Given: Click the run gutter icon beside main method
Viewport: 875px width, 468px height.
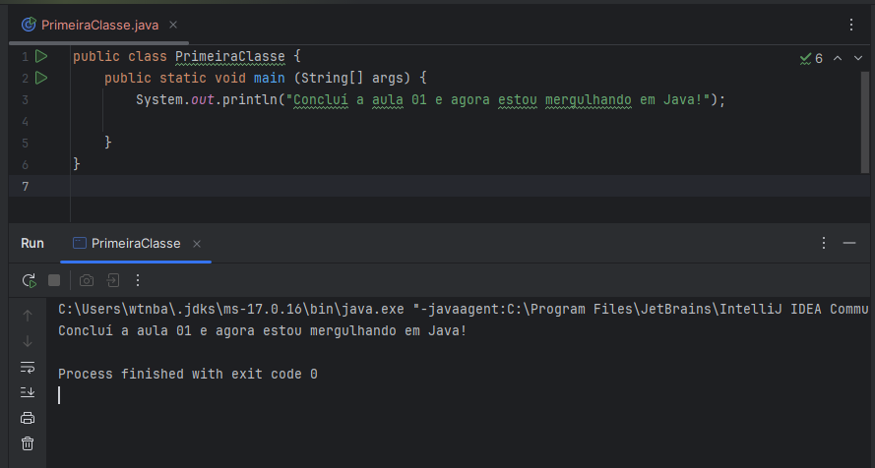Looking at the screenshot, I should (41, 78).
